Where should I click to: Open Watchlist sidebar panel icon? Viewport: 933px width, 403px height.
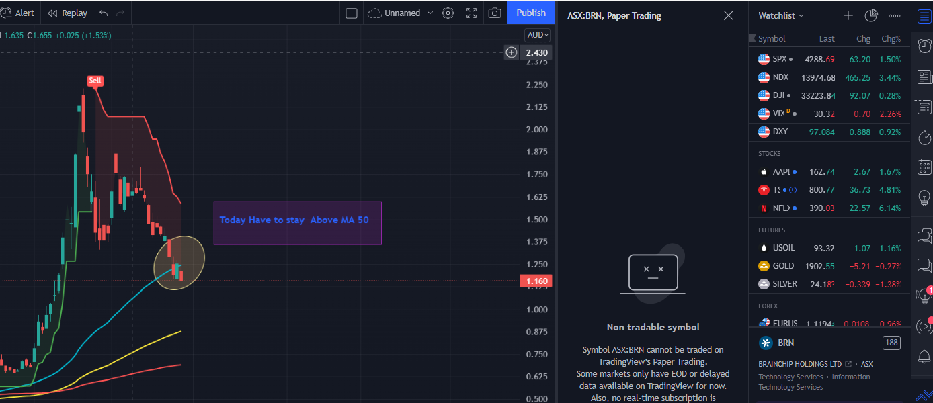point(924,15)
